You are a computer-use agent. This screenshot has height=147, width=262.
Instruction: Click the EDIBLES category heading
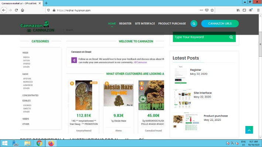(26, 101)
